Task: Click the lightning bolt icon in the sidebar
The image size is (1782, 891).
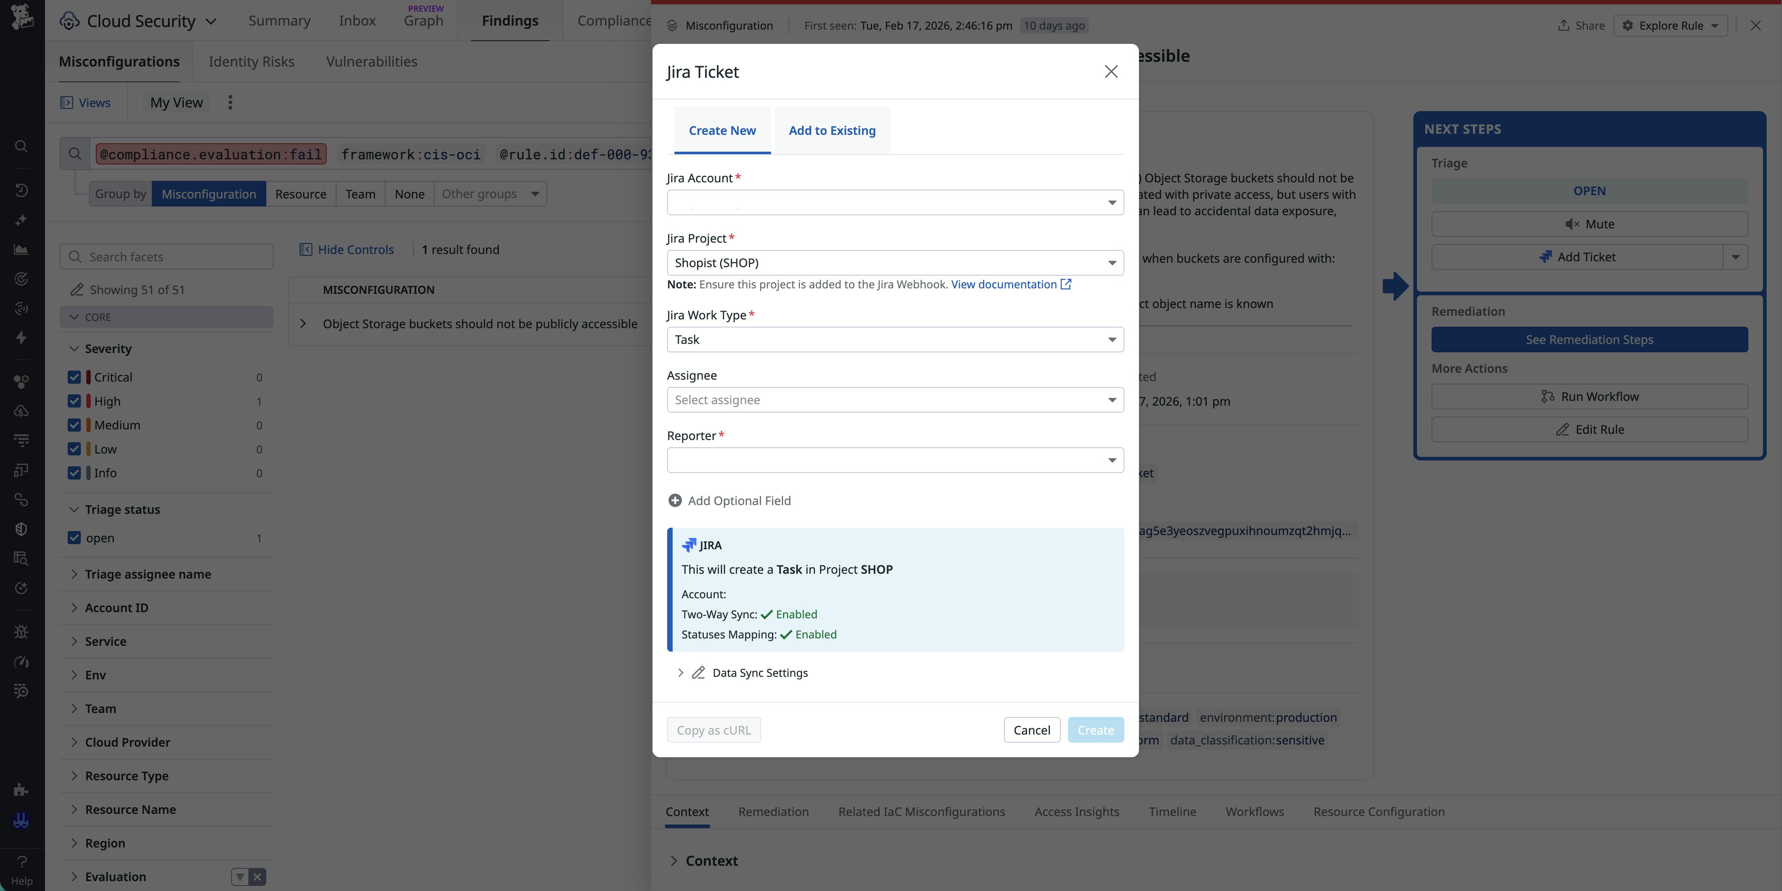Action: 21,337
